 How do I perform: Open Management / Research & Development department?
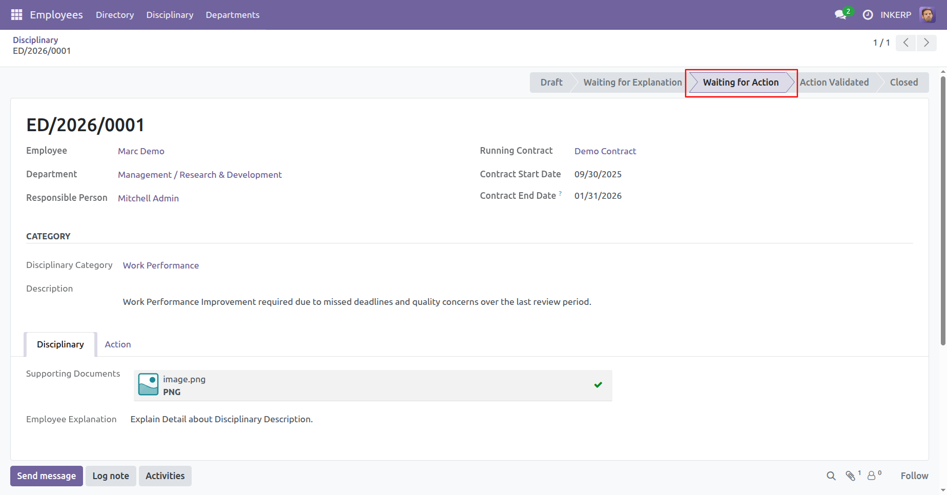coord(200,175)
